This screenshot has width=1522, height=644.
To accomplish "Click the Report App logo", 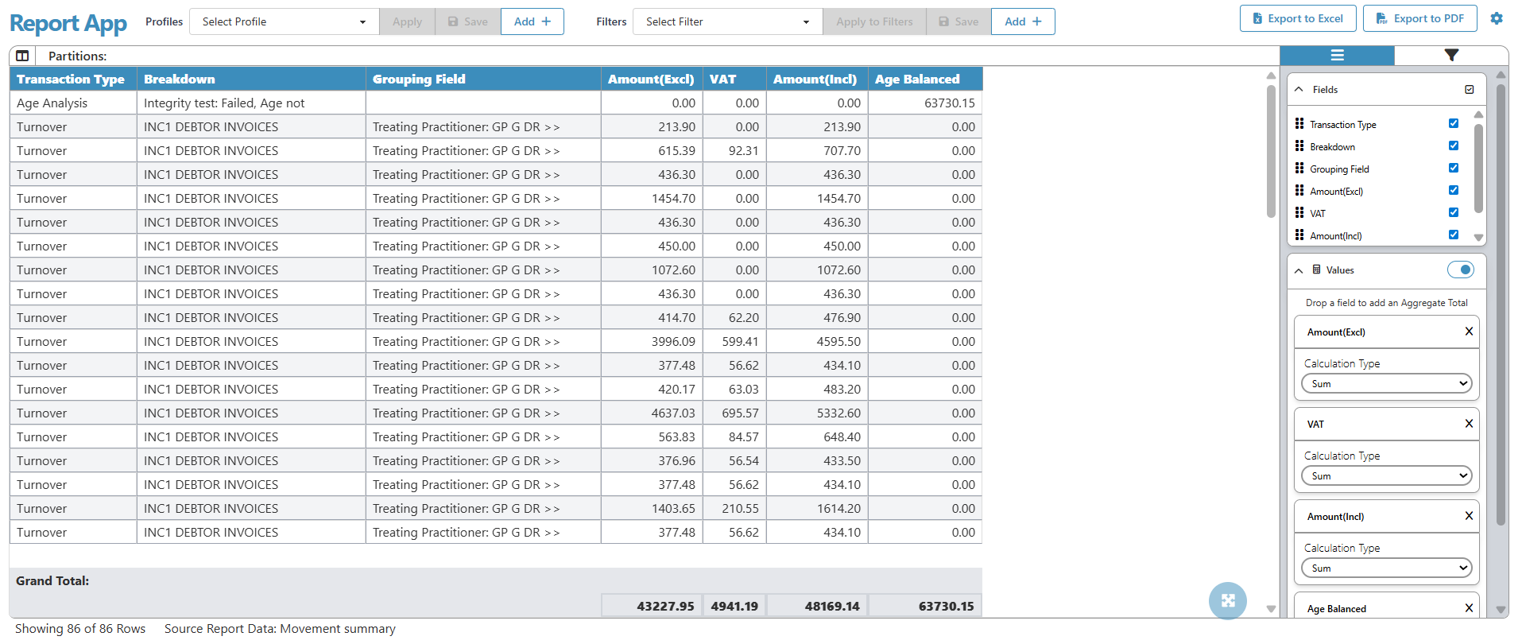I will click(68, 23).
